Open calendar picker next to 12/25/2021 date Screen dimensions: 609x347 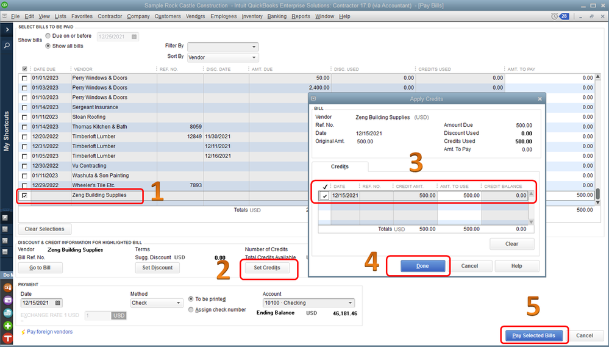(134, 37)
